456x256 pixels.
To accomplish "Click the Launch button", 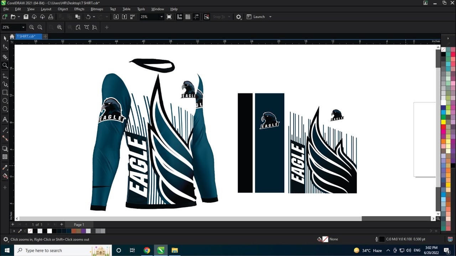I will click(256, 17).
